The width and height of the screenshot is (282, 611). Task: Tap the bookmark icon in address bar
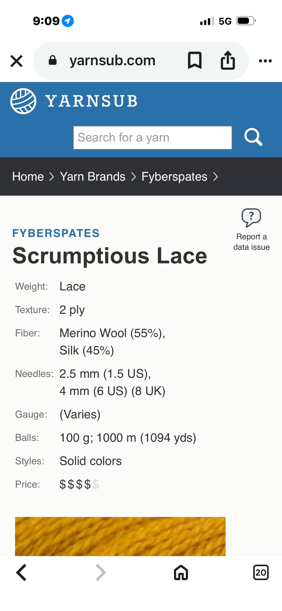[195, 60]
